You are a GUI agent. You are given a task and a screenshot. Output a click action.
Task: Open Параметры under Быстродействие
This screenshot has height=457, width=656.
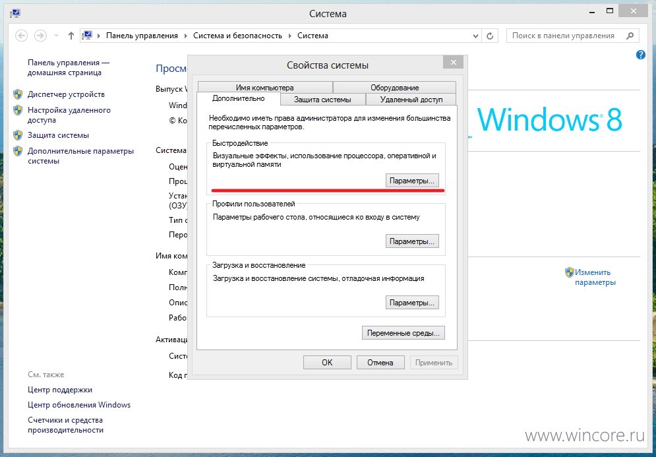coord(412,181)
